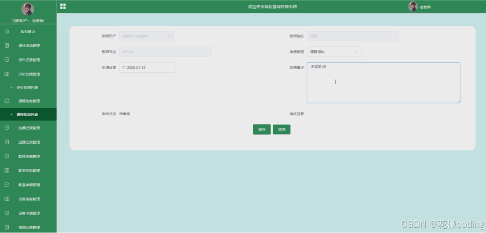Click the document icon beside 退课记录管理
This screenshot has width=486, height=233.
(x=7, y=142)
